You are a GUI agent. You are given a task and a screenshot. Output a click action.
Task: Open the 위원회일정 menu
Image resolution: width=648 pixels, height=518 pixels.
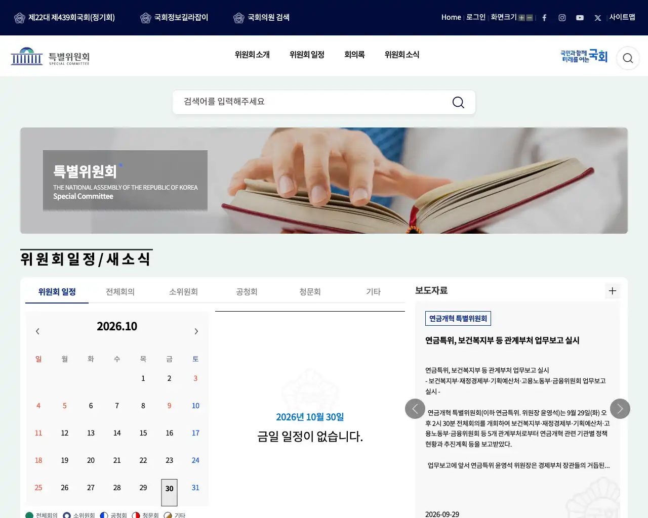pos(307,55)
